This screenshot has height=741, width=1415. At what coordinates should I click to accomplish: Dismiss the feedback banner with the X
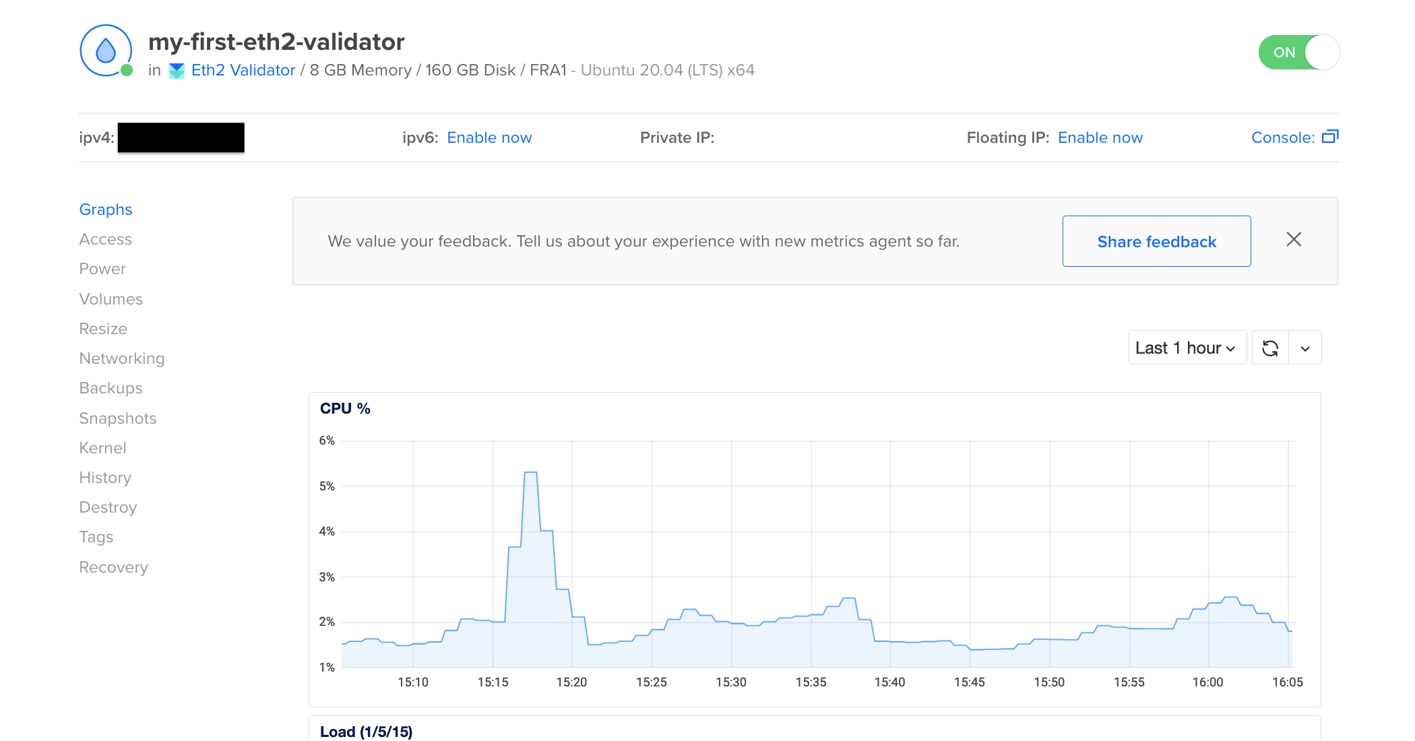click(x=1294, y=239)
